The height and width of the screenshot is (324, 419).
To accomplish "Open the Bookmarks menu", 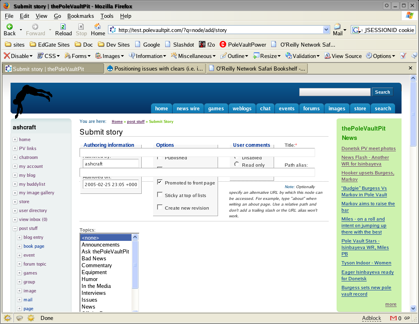I will [x=80, y=16].
